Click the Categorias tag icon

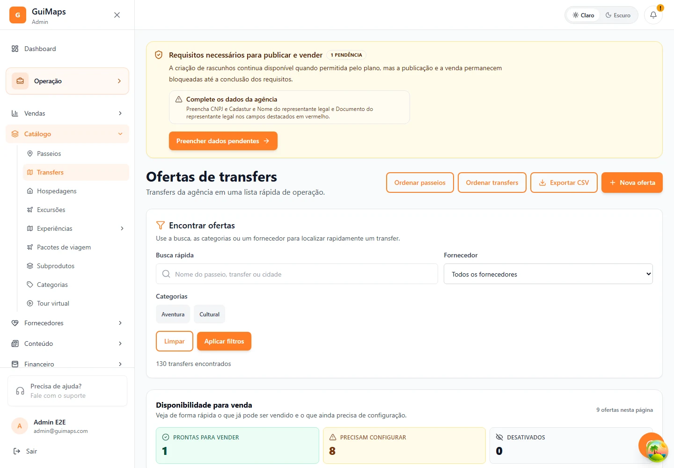(x=30, y=285)
